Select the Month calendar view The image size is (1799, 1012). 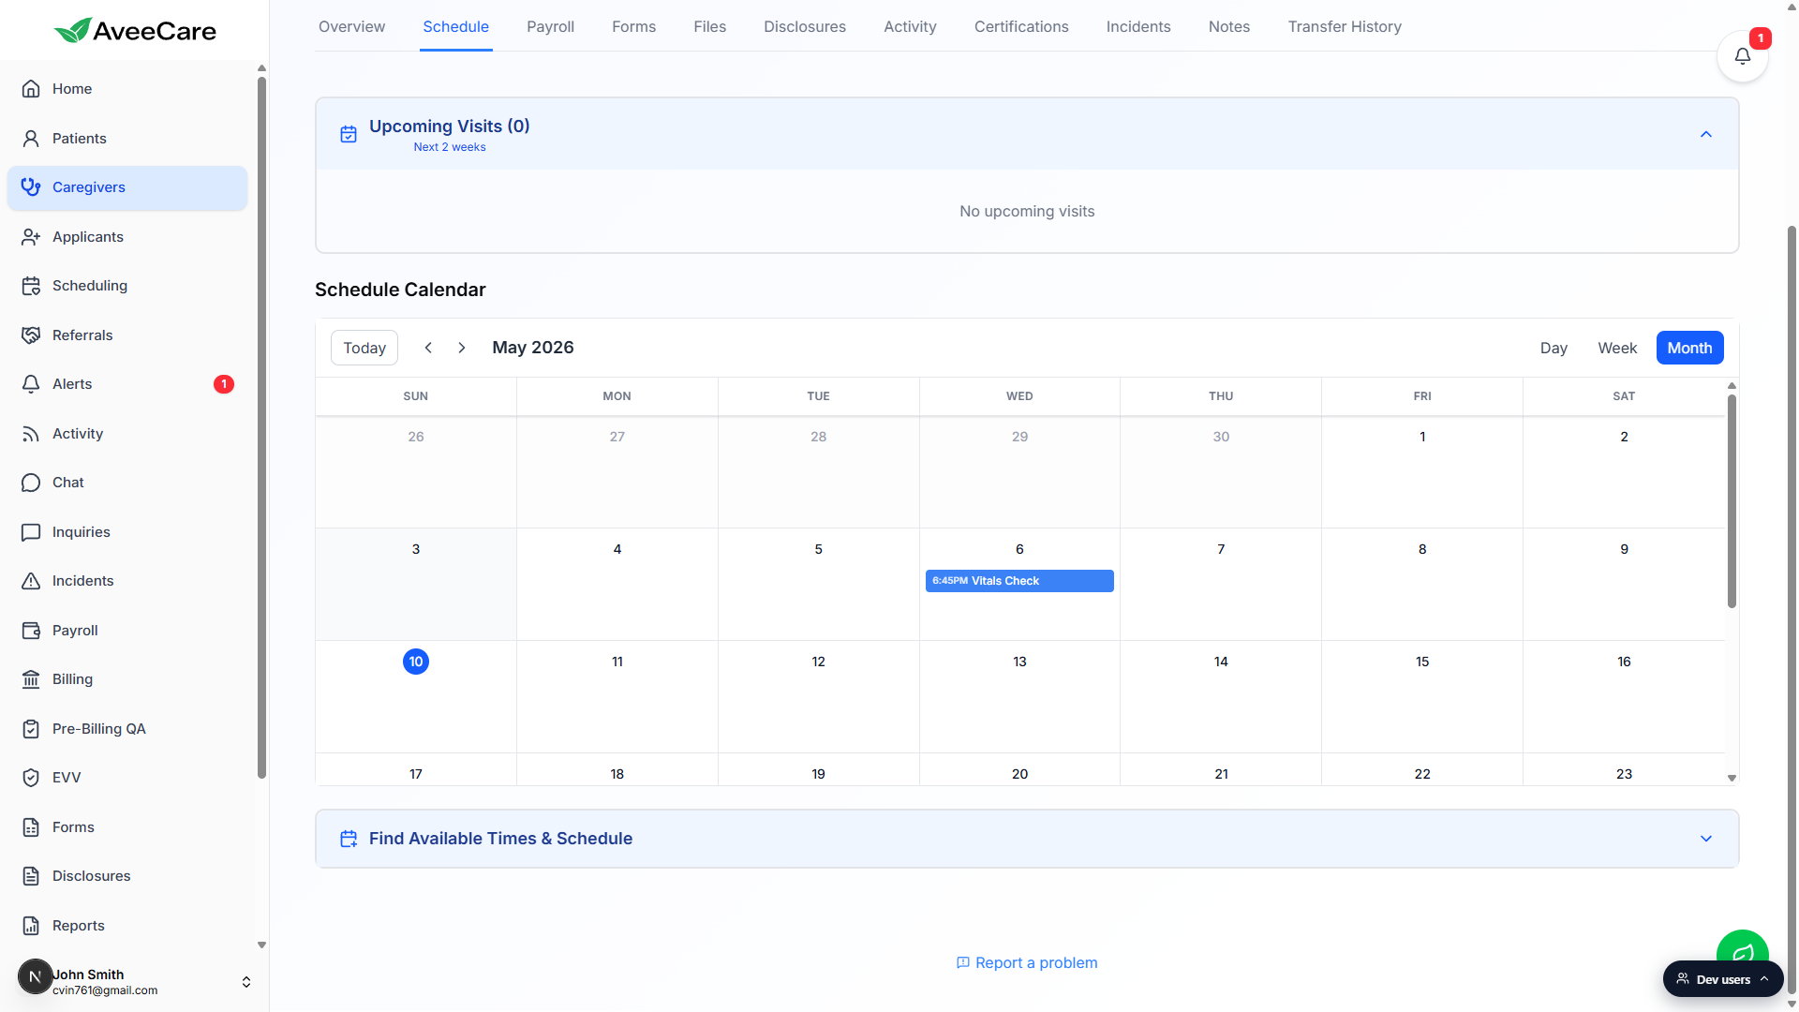(1689, 348)
